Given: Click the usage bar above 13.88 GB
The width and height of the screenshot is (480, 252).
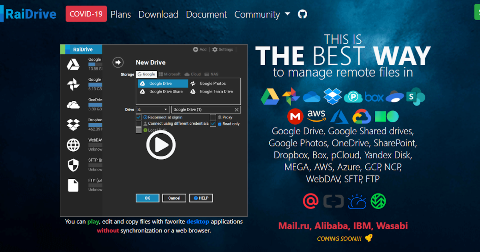Looking at the screenshot, I should coord(95,64).
